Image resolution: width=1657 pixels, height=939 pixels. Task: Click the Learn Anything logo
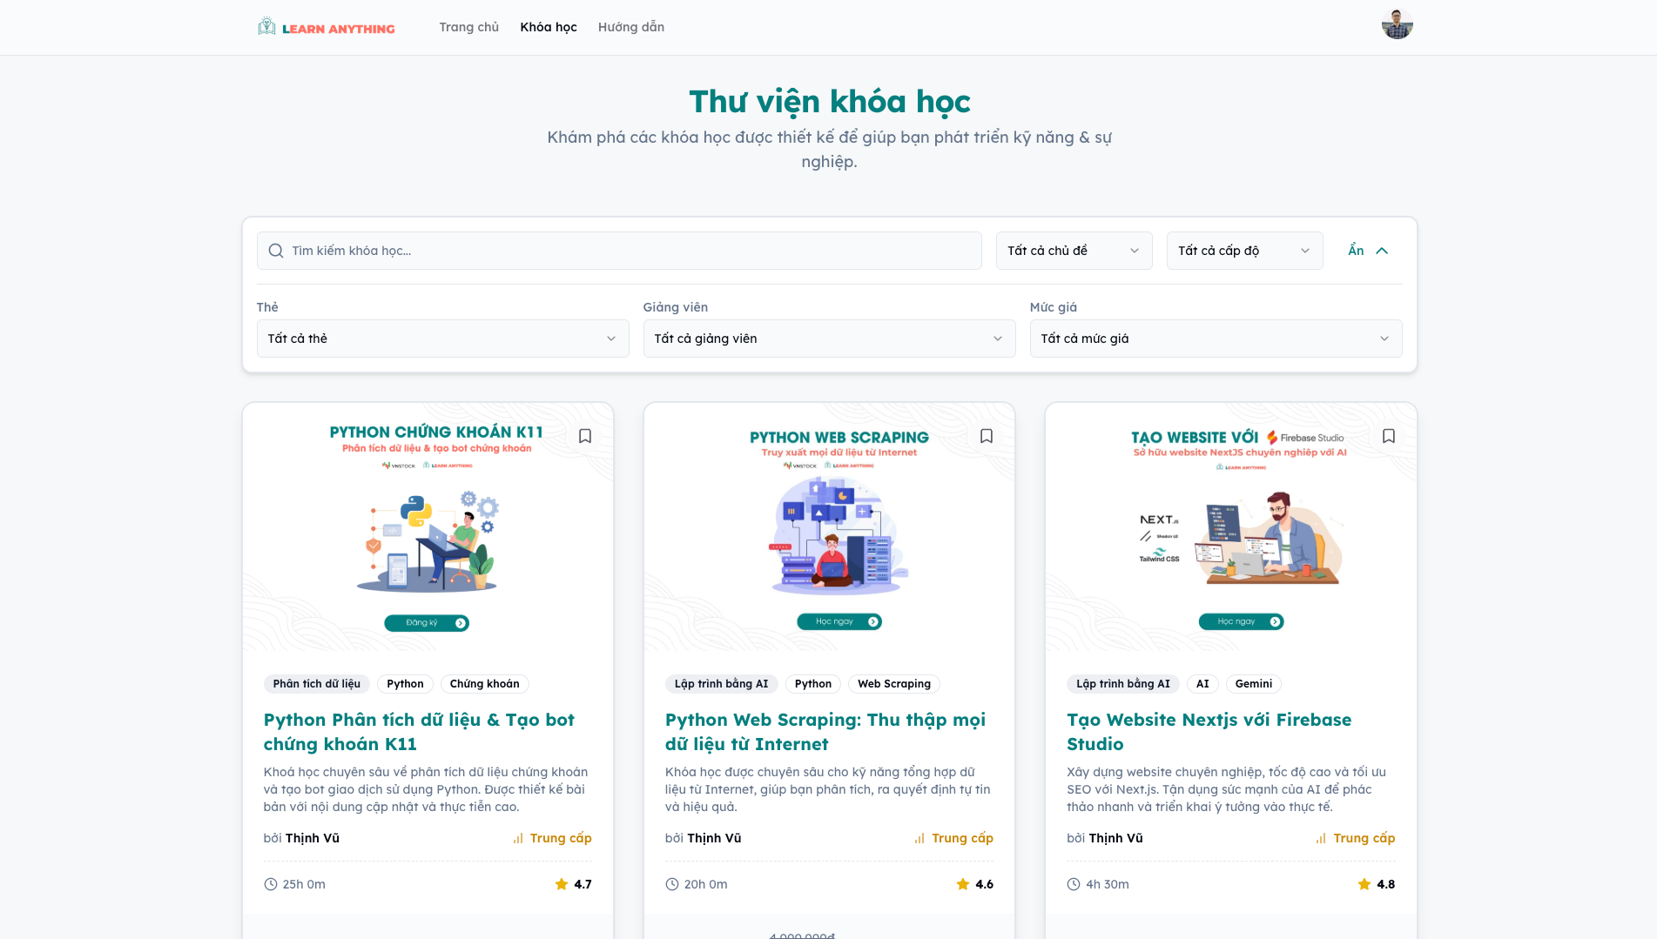(327, 28)
